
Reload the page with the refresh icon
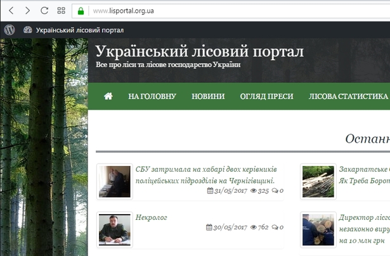pyautogui.click(x=44, y=10)
